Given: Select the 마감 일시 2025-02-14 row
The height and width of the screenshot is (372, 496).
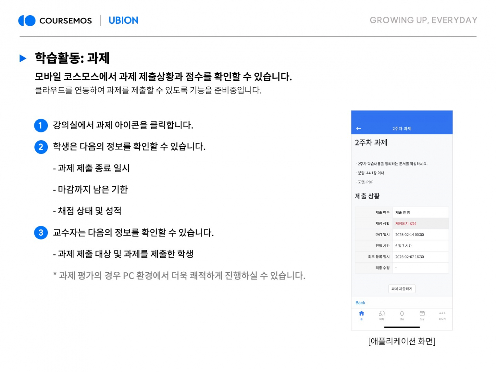Looking at the screenshot, I should coord(402,235).
